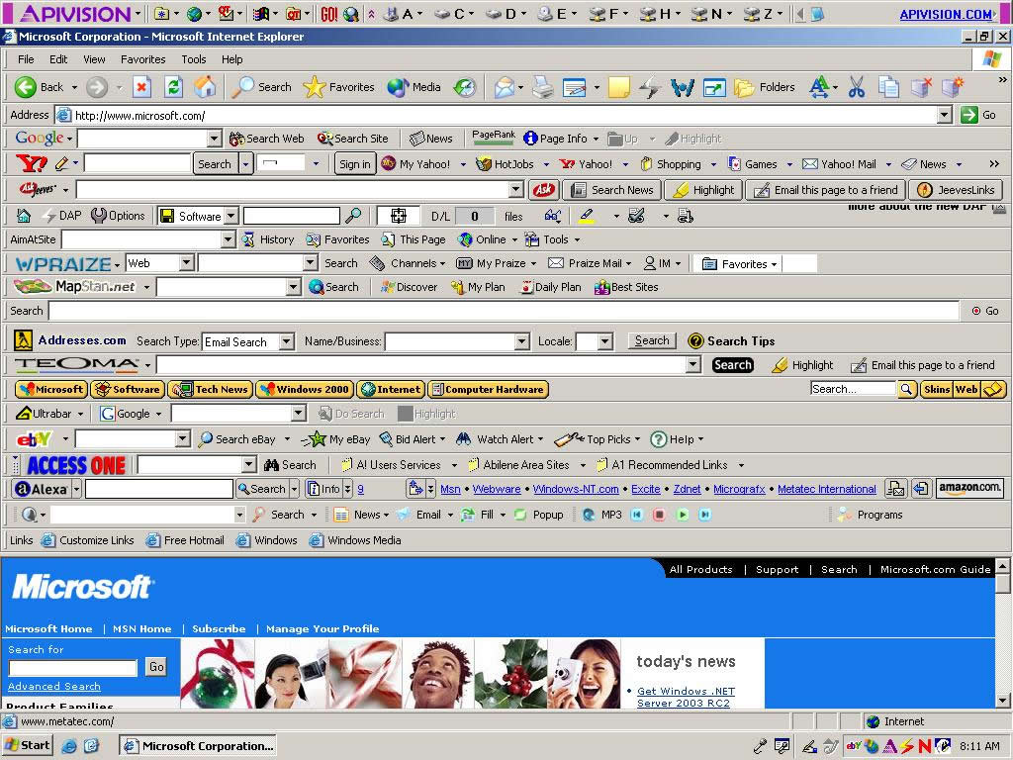Click the Media icon in the IE toolbar
The height and width of the screenshot is (760, 1013).
413,87
